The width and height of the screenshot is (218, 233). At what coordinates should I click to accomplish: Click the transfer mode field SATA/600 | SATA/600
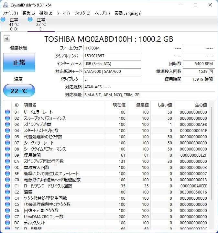[x=112, y=71]
